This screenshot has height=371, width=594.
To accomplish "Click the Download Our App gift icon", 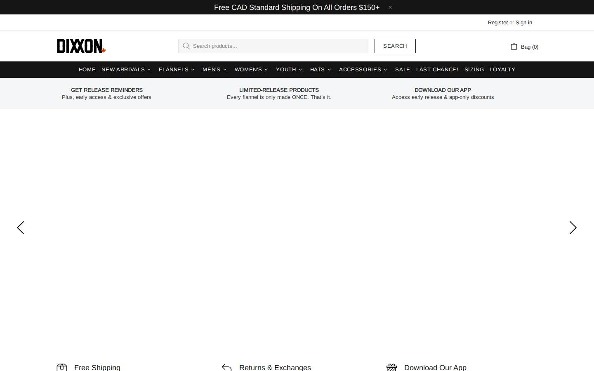I will coord(391,367).
